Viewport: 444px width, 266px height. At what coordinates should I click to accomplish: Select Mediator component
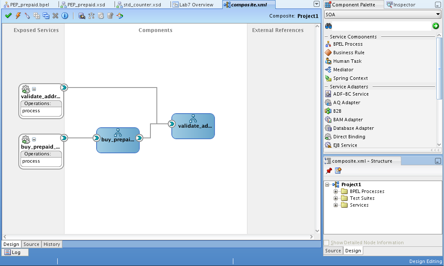point(343,70)
